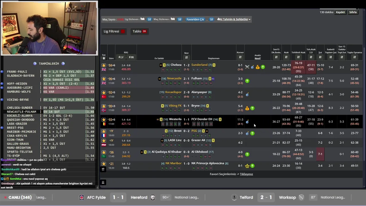Toggle favorite star on LASK Linz row
Viewport: 366px width, 206px height.
[104, 140]
